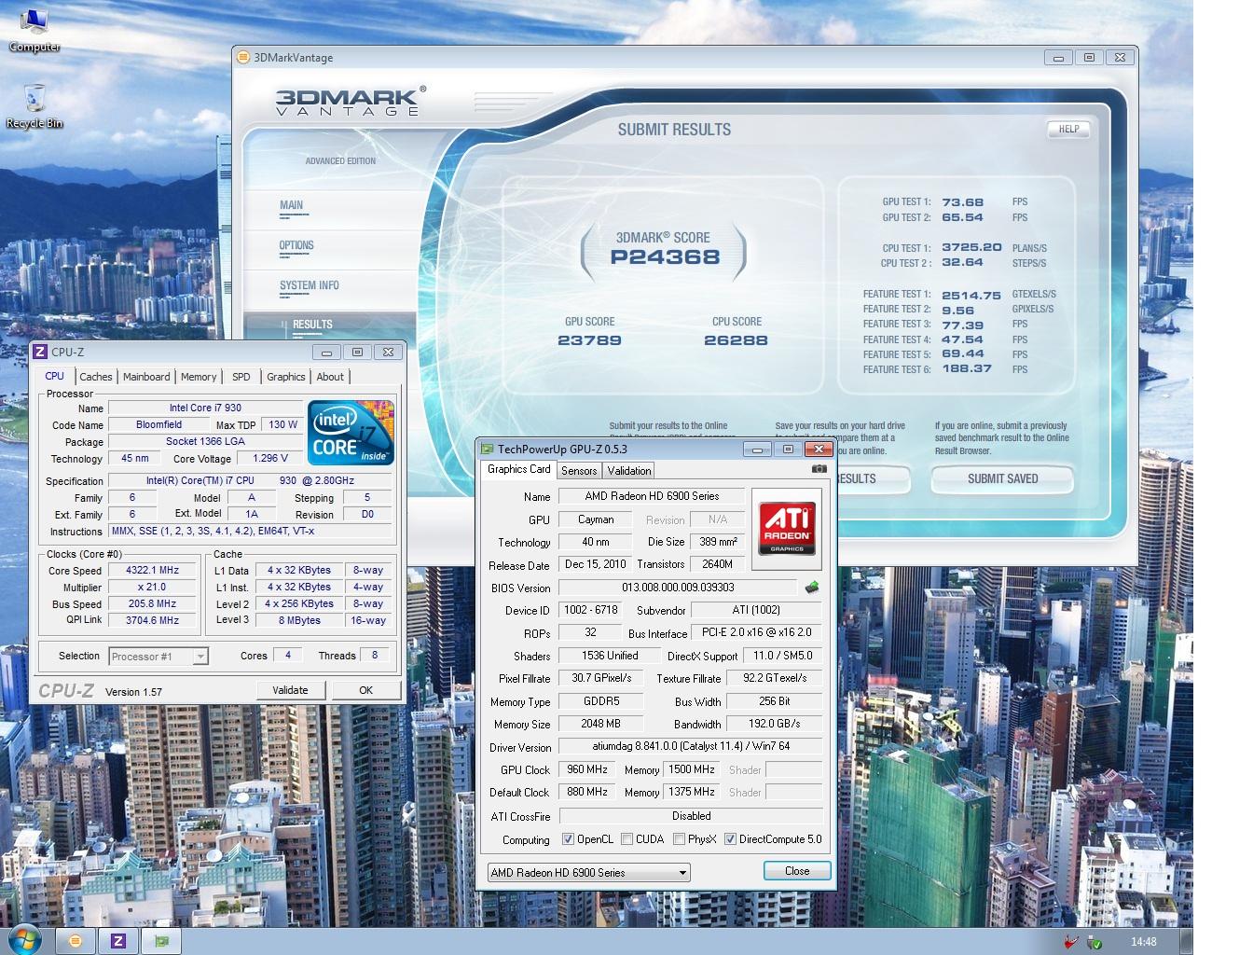This screenshot has height=955, width=1253.
Task: Open the OPTIONS section in 3DMark Vantage
Action: pos(296,245)
